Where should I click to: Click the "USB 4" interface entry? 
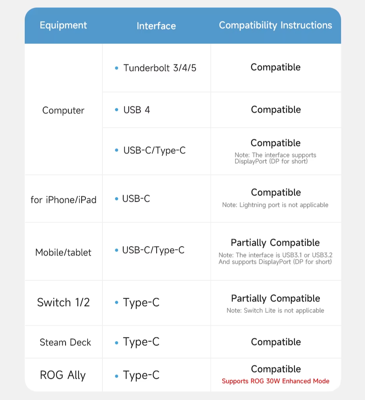(137, 110)
